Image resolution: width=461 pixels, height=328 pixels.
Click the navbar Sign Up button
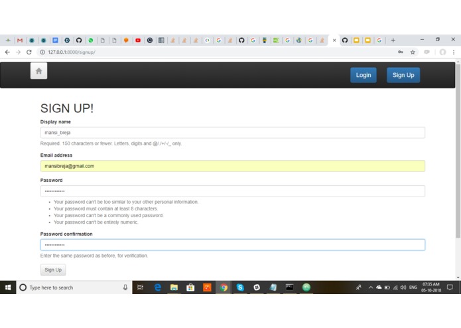coord(403,75)
